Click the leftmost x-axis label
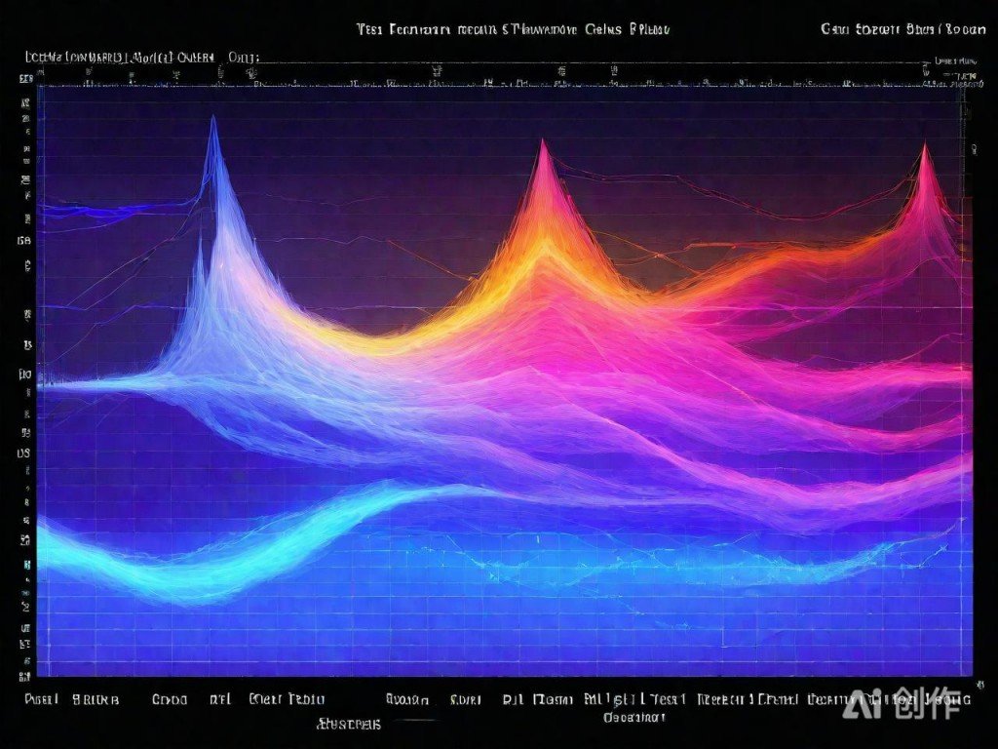 [x=42, y=699]
